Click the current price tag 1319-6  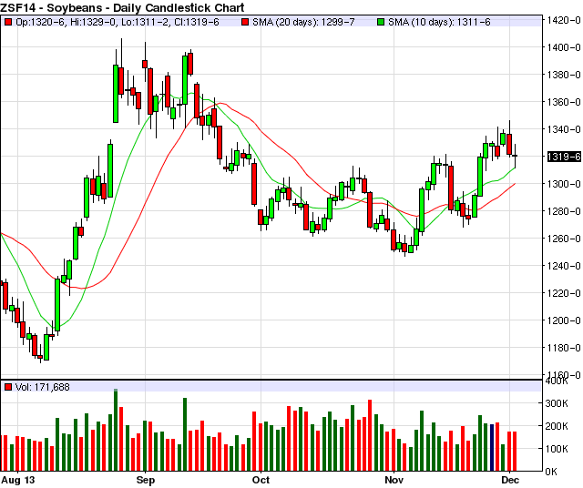pyautogui.click(x=564, y=157)
